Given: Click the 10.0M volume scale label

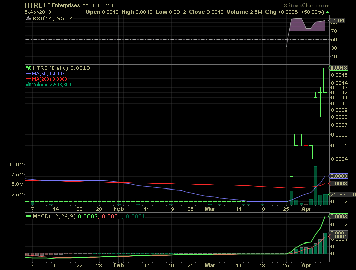Looking at the screenshot, I should (x=16, y=164).
